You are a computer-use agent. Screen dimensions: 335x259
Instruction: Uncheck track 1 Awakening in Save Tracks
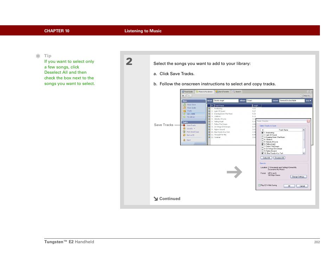[x=263, y=133]
